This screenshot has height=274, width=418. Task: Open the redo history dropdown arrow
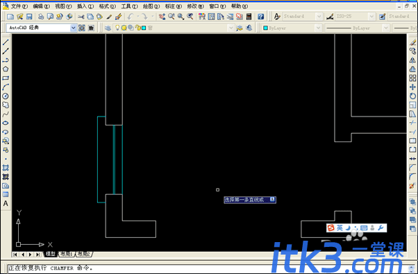153,17
